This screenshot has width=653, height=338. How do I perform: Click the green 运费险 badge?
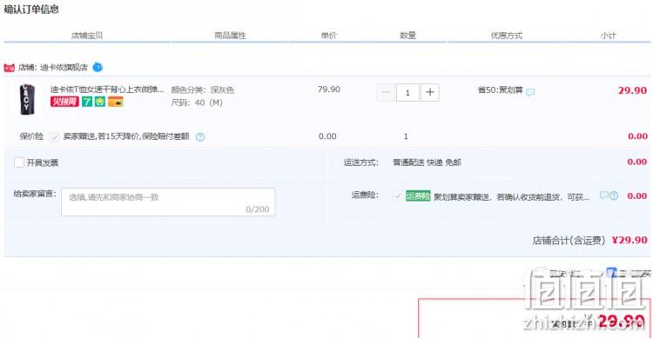click(418, 196)
